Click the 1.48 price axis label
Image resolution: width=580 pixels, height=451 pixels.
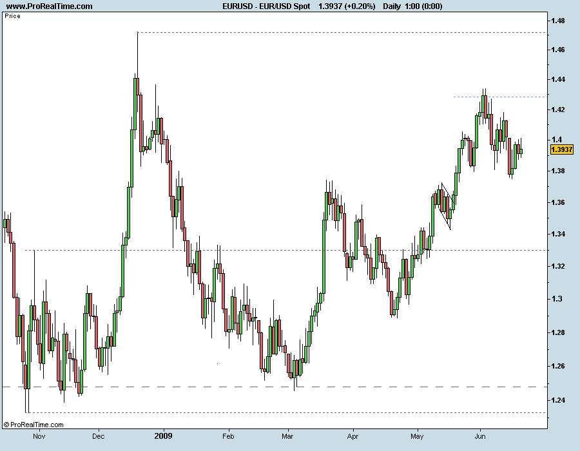pos(558,21)
